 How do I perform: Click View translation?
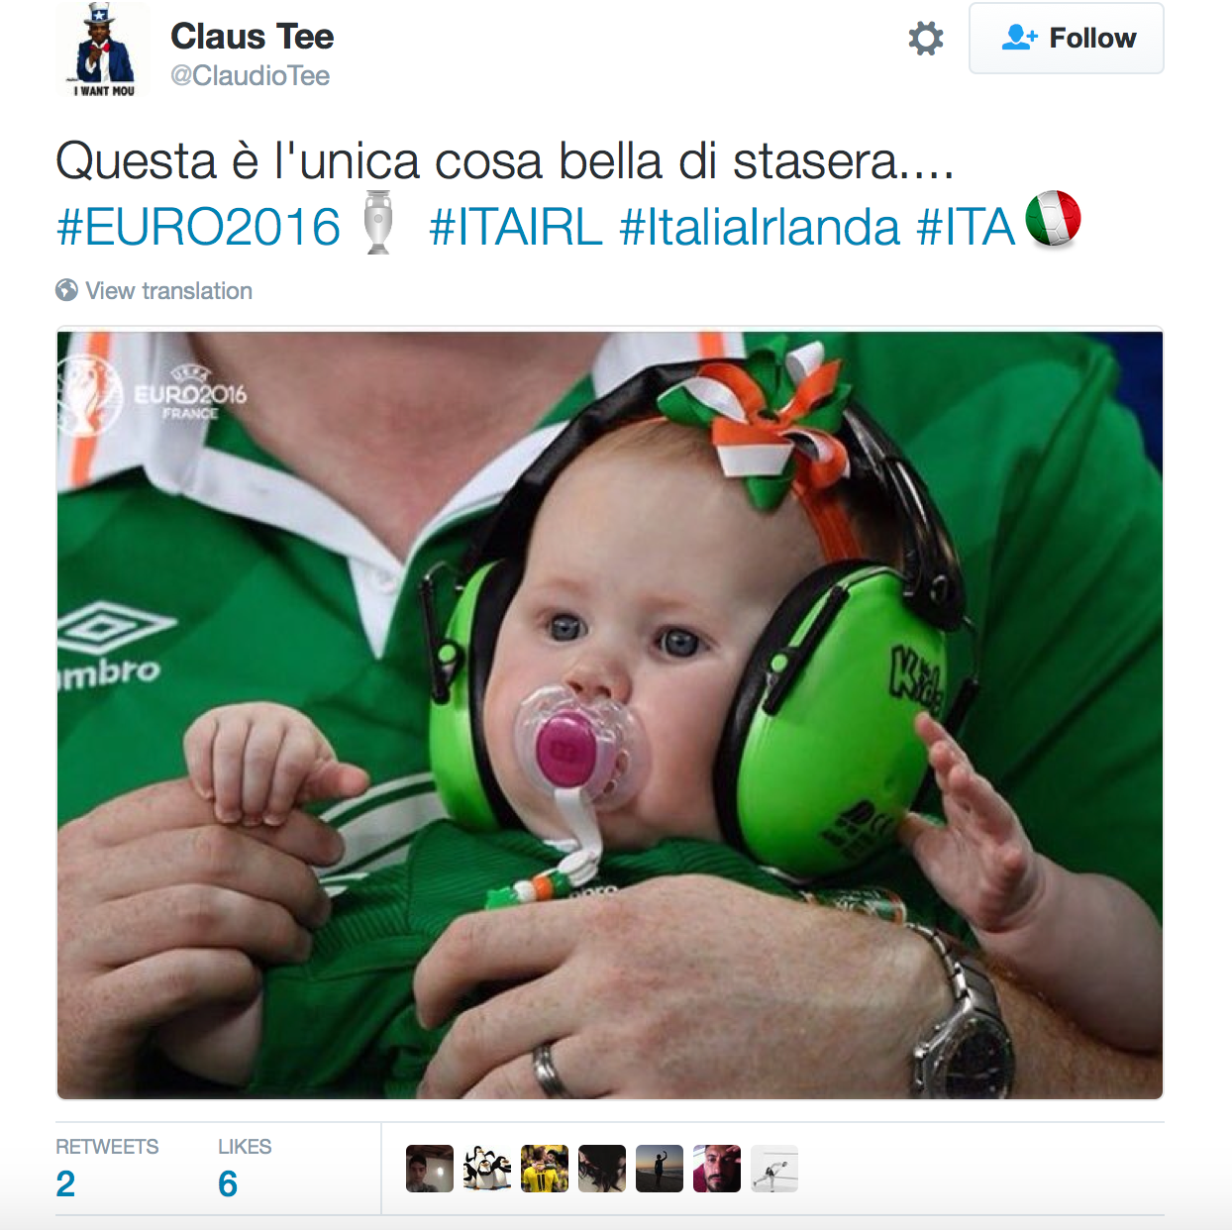pyautogui.click(x=168, y=291)
